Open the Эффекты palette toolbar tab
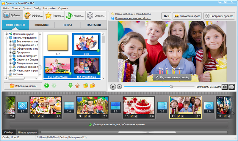 pyautogui.click(x=34, y=15)
